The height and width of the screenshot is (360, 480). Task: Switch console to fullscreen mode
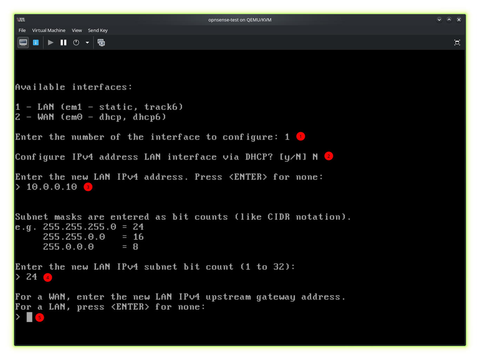pos(457,42)
